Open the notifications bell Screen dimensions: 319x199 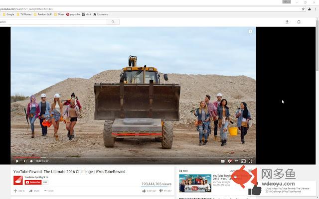click(x=299, y=22)
